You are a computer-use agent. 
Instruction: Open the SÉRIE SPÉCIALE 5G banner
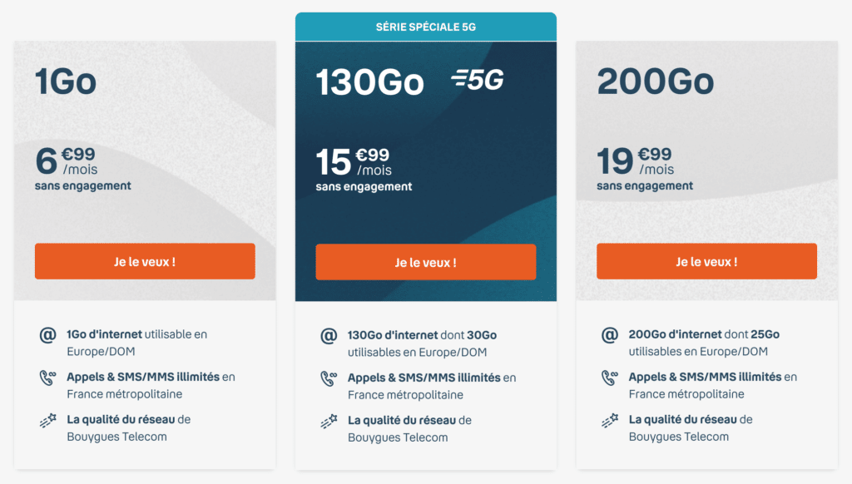tap(425, 26)
